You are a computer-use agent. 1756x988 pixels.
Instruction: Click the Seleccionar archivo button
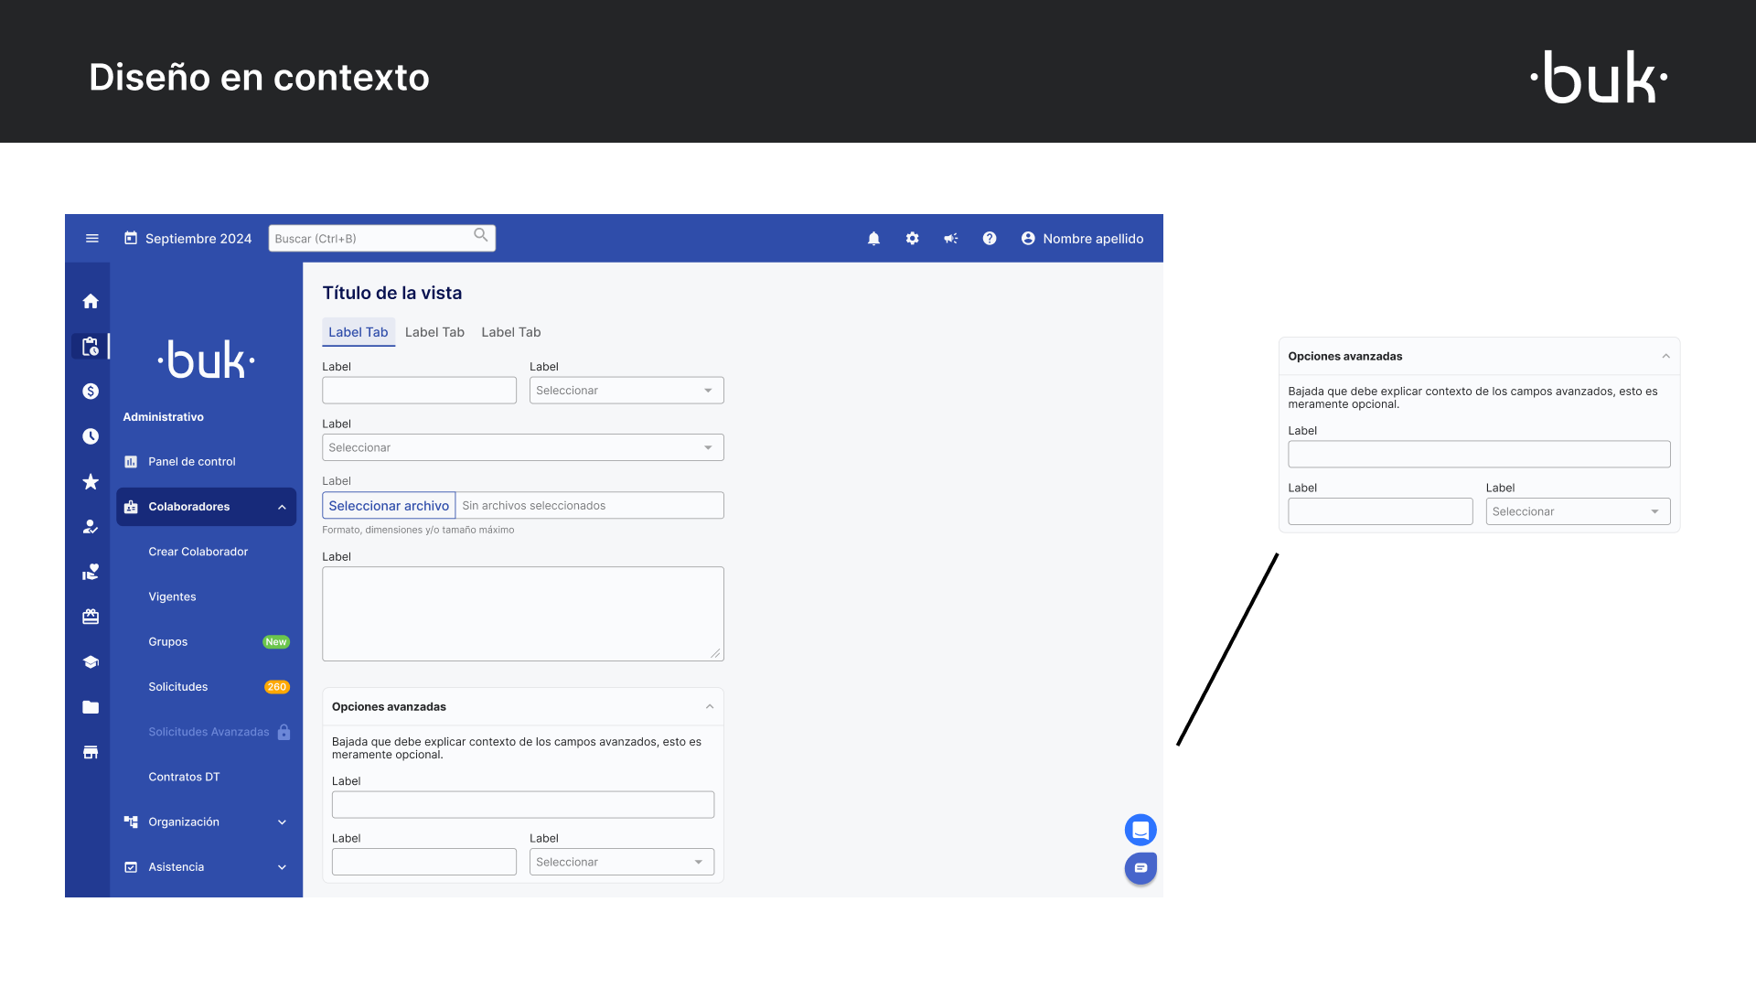[388, 505]
